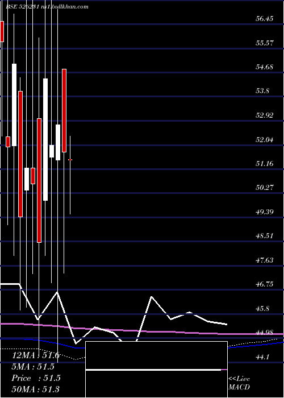Click the 45.8 price axis label
Screen dimensions: 284x398
262,309
